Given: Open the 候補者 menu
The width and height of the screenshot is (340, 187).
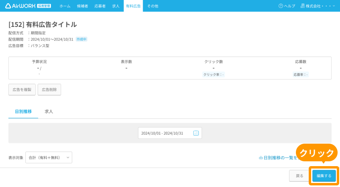Looking at the screenshot, I should tap(83, 6).
